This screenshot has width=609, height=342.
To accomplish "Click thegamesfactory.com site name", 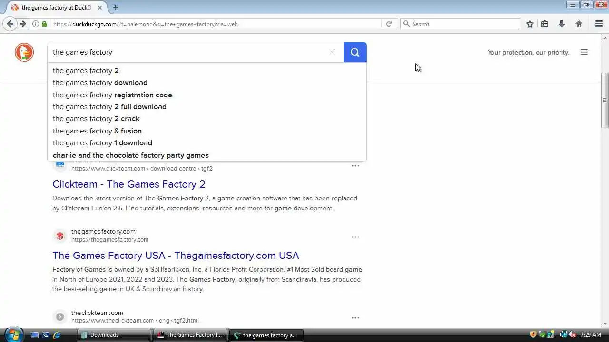I will coord(103,231).
